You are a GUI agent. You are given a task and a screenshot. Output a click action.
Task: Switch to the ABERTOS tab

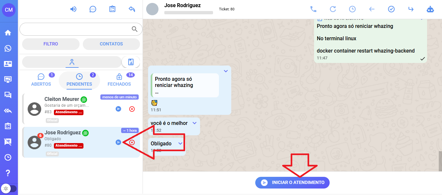[x=41, y=80]
